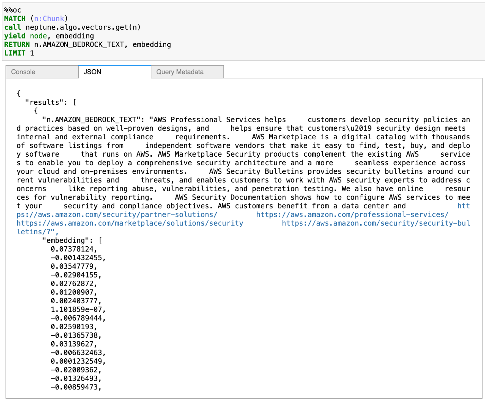
Task: Click the LIMIT 1 line
Action: [19, 53]
